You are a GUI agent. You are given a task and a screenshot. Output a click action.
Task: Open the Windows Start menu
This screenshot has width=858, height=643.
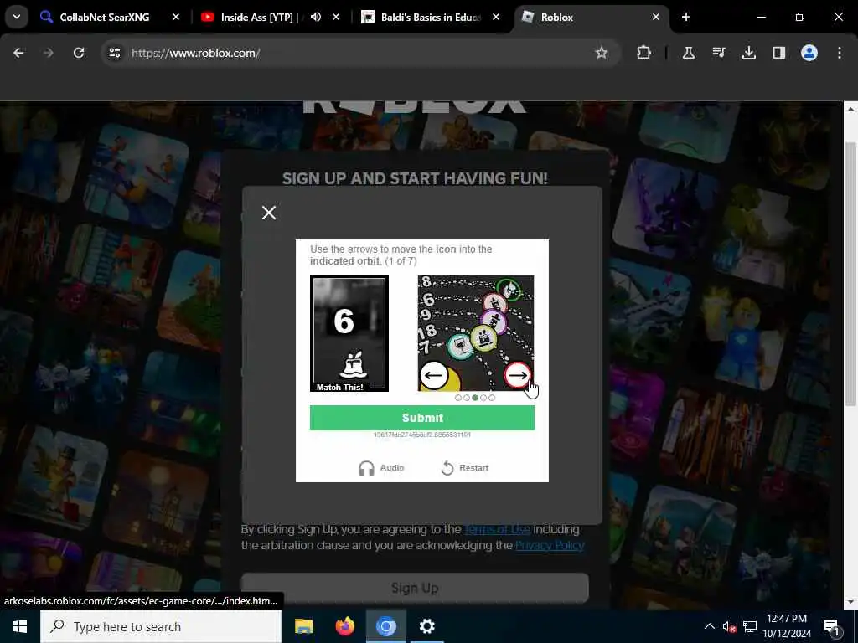20,626
